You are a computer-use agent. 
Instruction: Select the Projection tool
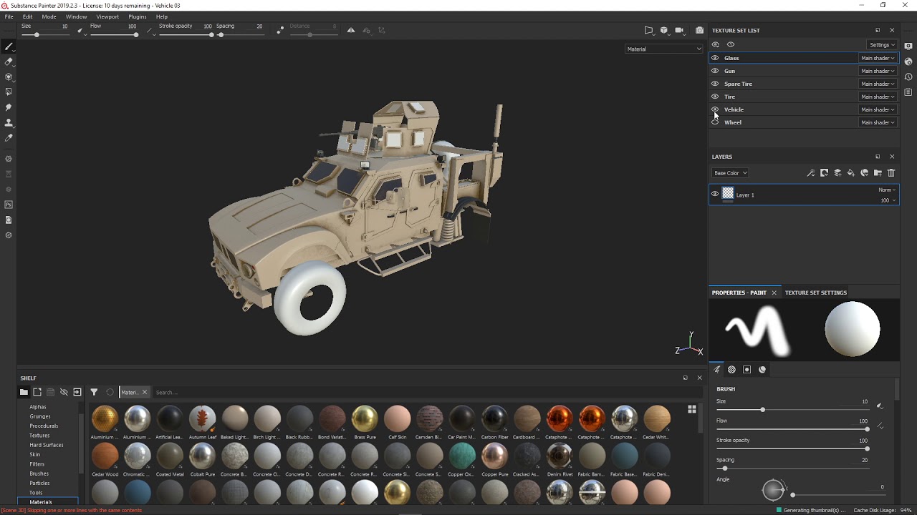[9, 77]
